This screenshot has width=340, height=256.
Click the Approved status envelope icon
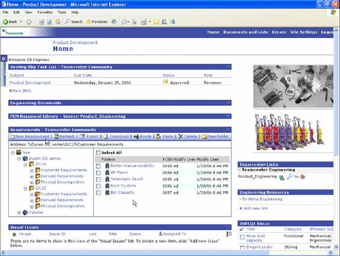pyautogui.click(x=165, y=82)
